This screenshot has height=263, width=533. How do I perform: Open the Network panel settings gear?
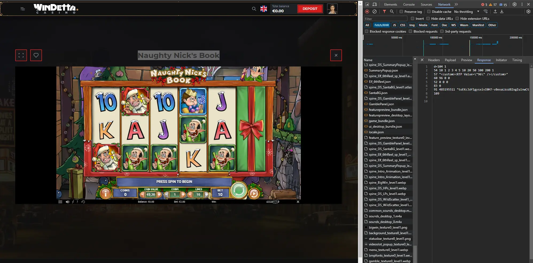point(528,11)
